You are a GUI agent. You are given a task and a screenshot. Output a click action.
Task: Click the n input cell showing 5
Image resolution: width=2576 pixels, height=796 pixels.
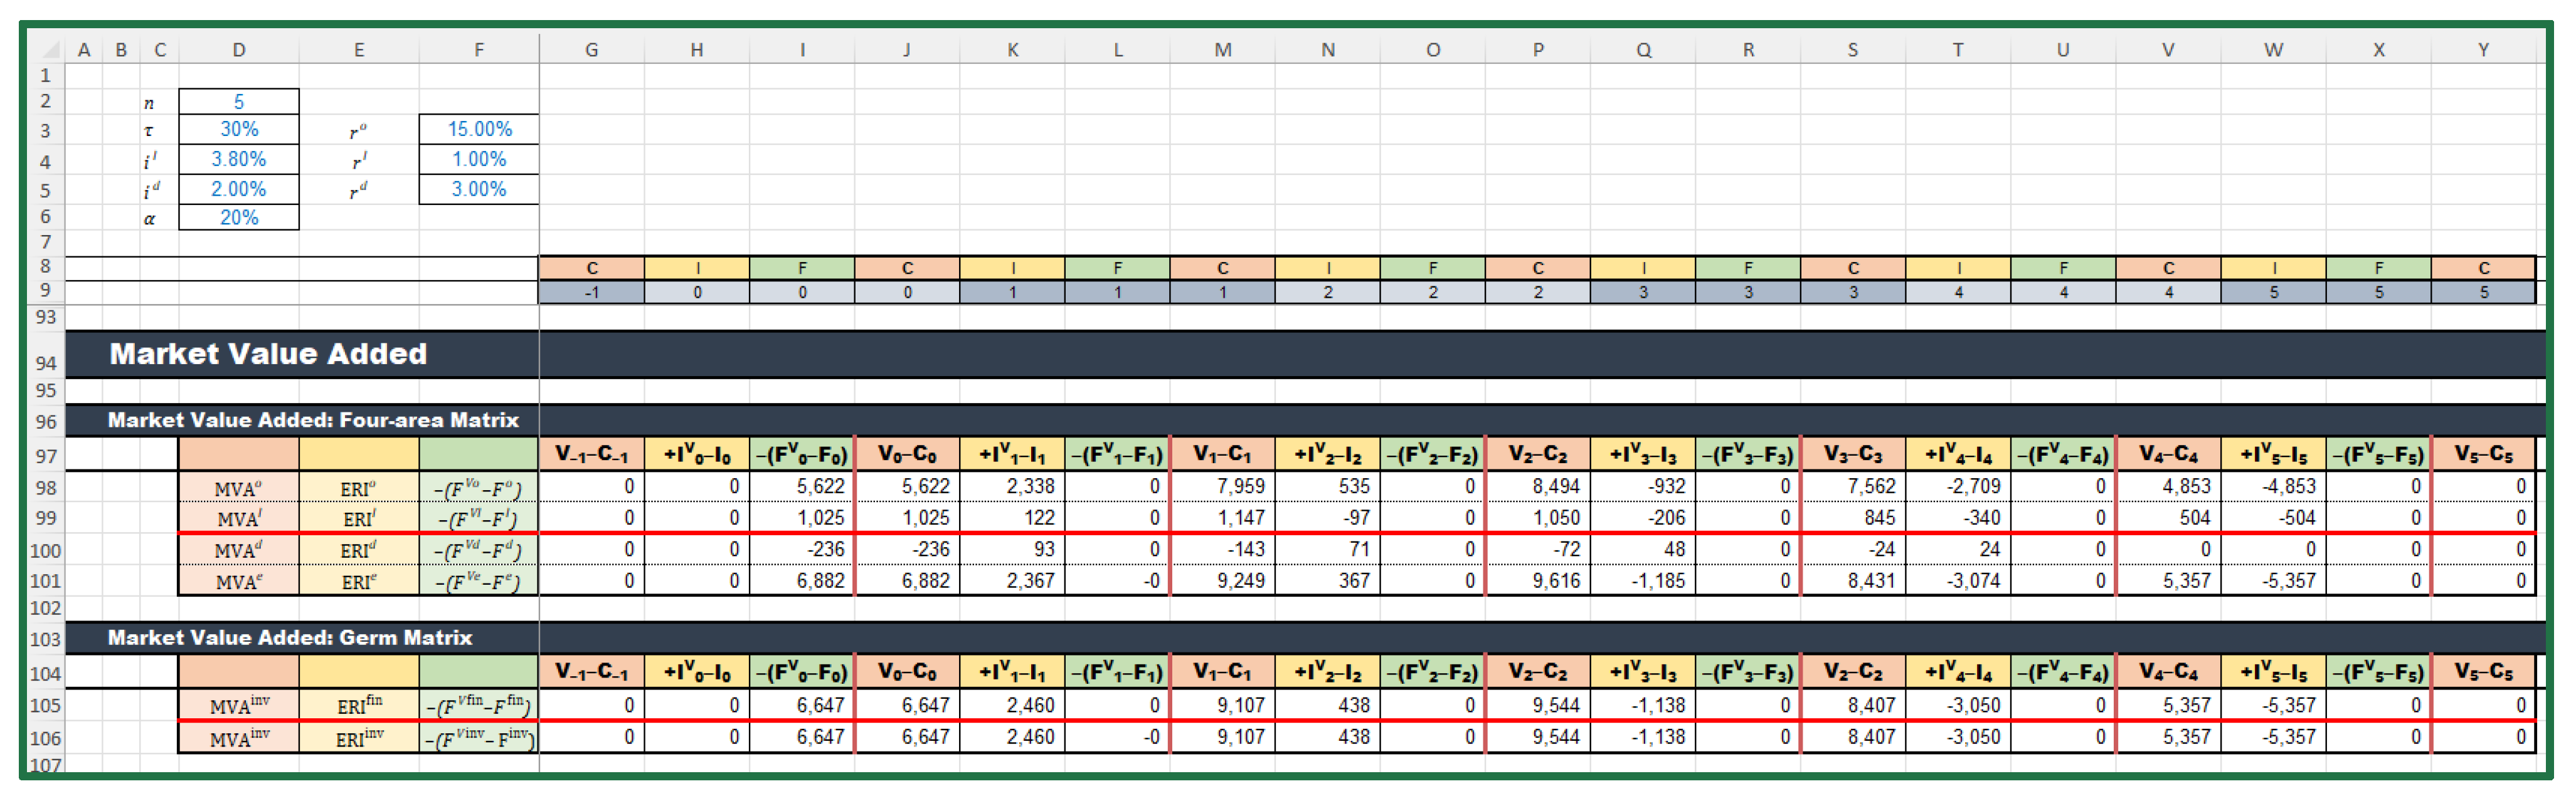238,102
